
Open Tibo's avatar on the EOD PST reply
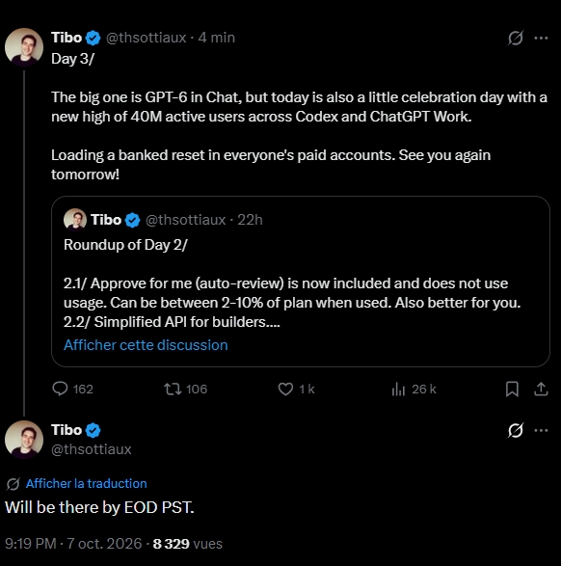click(x=24, y=440)
